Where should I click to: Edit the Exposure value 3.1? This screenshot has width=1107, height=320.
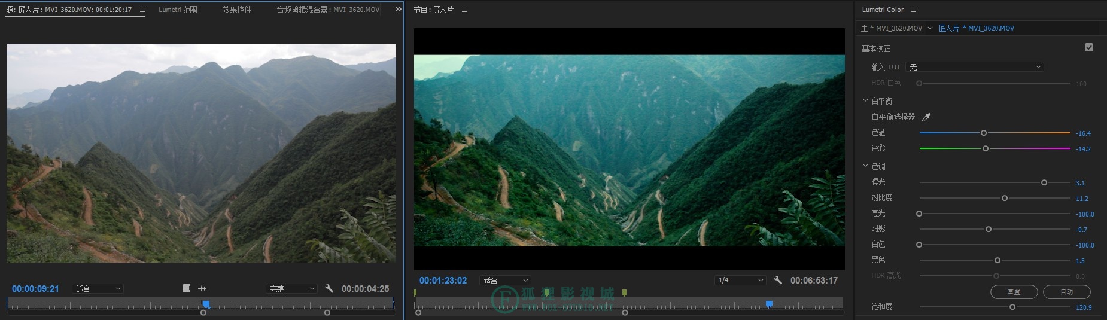[x=1080, y=183]
